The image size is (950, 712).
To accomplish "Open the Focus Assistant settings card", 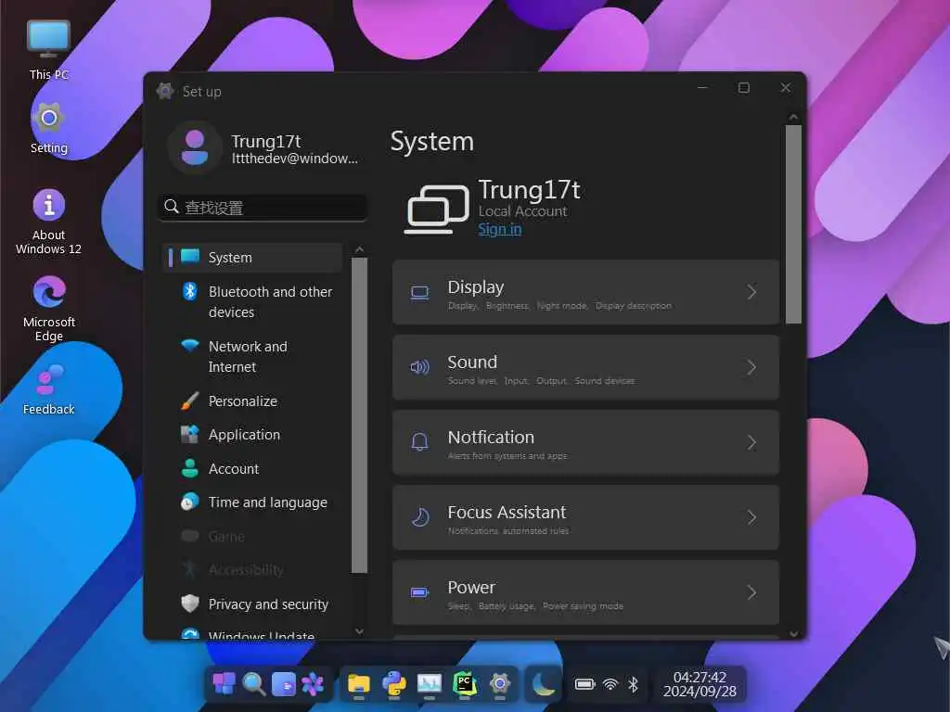I will point(585,517).
